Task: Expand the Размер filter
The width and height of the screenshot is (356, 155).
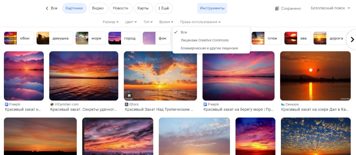Action: coord(111,22)
